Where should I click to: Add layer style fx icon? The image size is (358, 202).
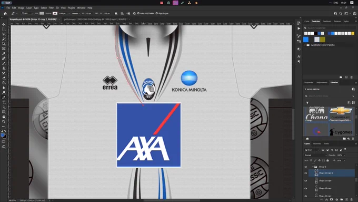click(x=326, y=200)
